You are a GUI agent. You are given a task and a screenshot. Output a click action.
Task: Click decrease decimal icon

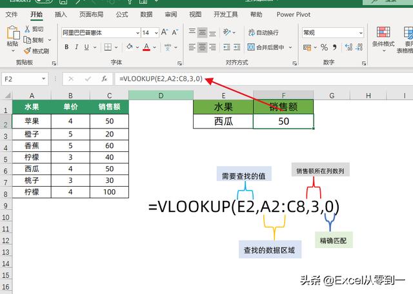pos(359,47)
